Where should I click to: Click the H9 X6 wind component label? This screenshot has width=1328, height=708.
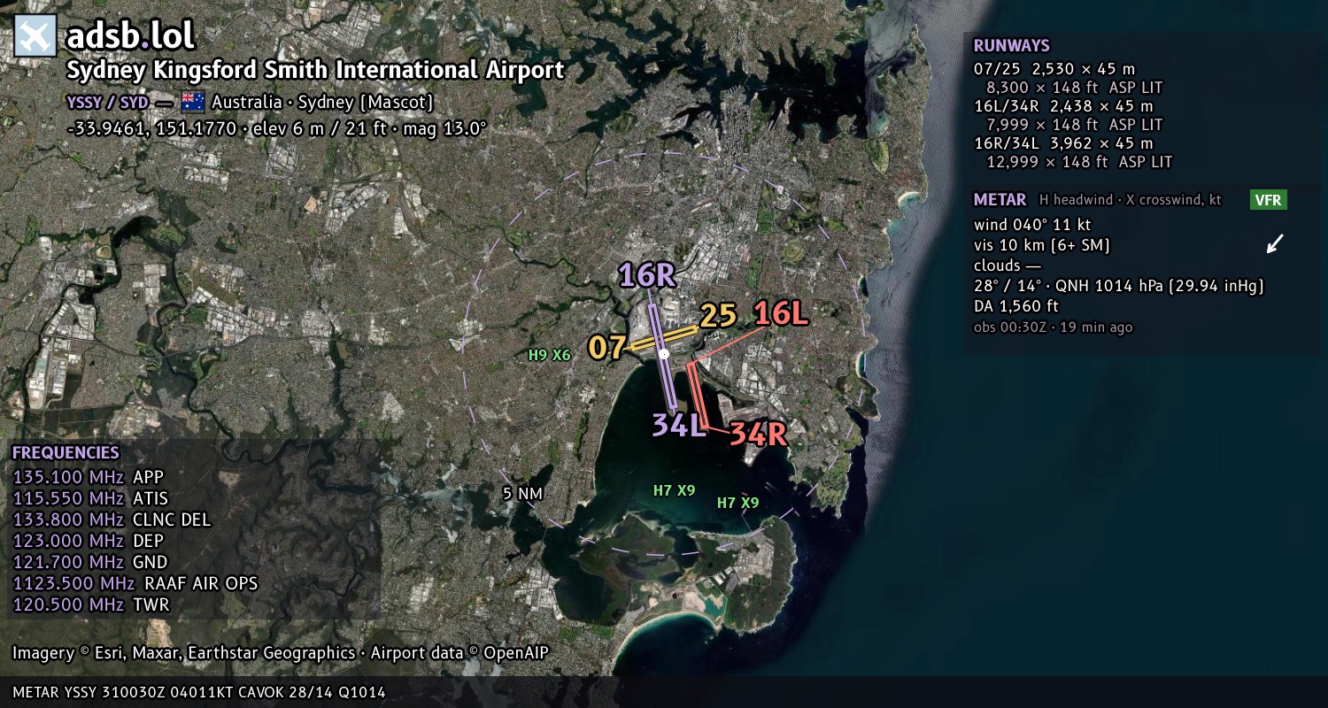[550, 355]
